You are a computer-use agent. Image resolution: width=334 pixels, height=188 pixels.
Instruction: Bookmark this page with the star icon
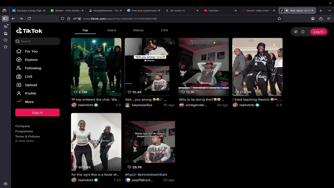coord(279,19)
